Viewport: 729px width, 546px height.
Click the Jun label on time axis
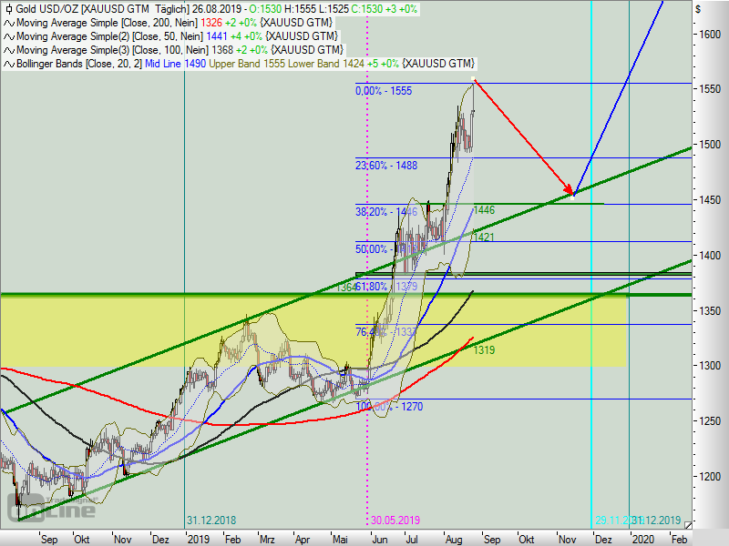tap(380, 539)
